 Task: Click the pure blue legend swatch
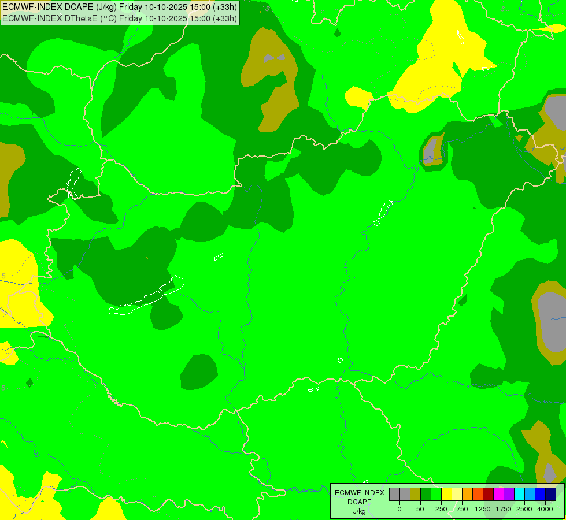click(x=541, y=495)
